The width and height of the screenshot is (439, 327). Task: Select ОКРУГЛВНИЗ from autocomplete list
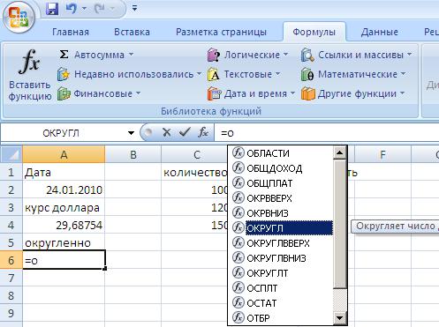coord(283,258)
